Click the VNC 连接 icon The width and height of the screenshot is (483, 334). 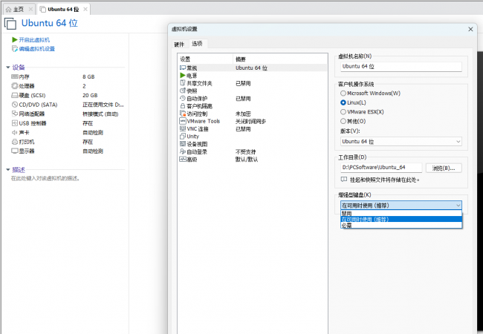click(183, 129)
